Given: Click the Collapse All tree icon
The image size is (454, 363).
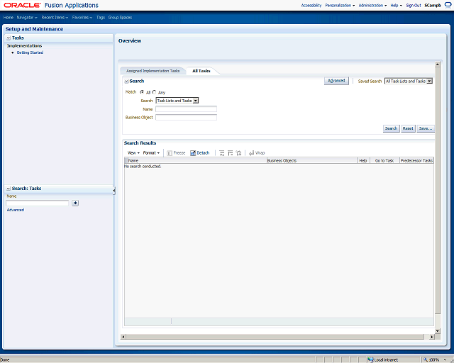Looking at the screenshot, I should pyautogui.click(x=230, y=153).
